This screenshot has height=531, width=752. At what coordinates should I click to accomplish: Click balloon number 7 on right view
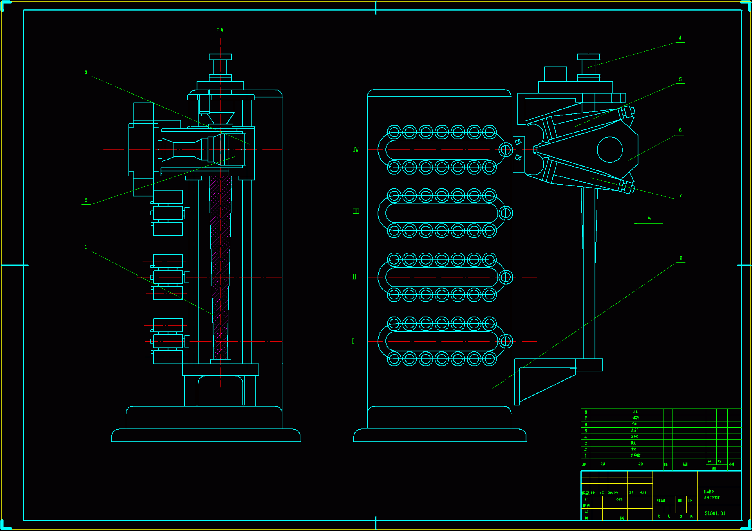click(681, 195)
